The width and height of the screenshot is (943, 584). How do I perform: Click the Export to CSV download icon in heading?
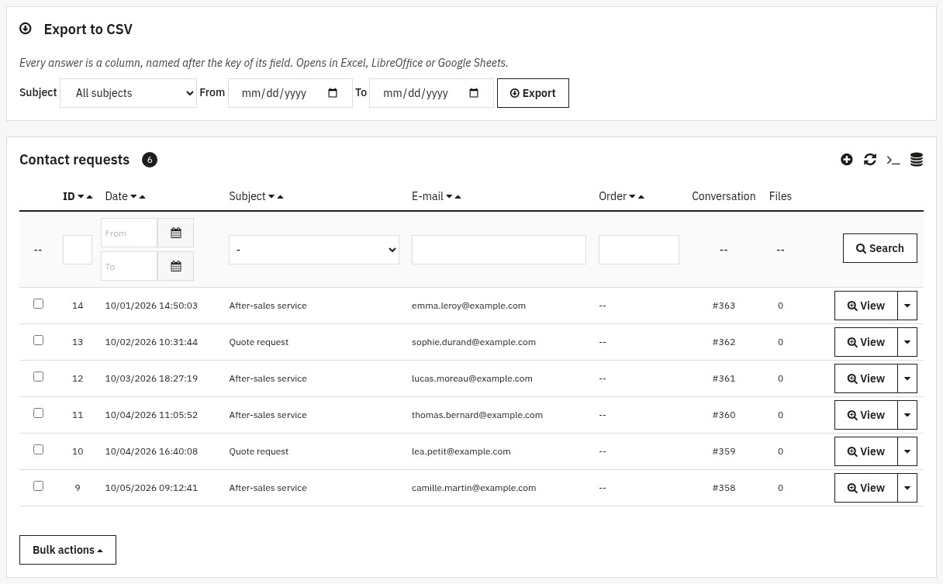[x=26, y=29]
